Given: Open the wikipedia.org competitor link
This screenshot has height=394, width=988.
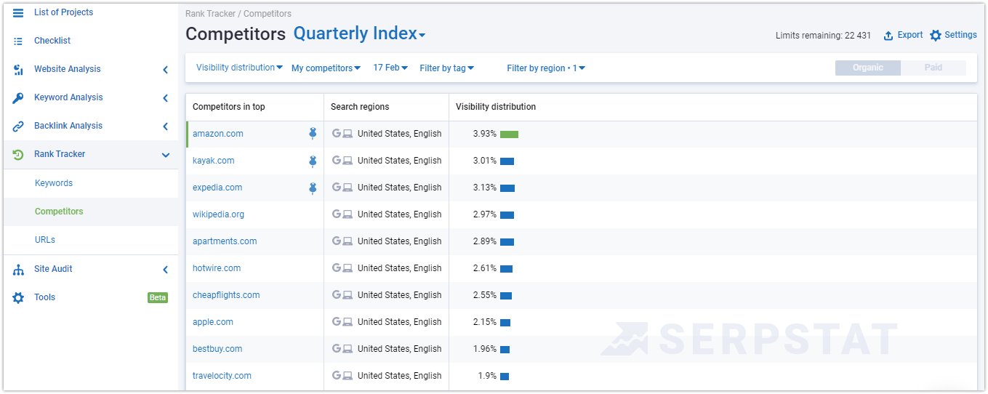Looking at the screenshot, I should [218, 214].
